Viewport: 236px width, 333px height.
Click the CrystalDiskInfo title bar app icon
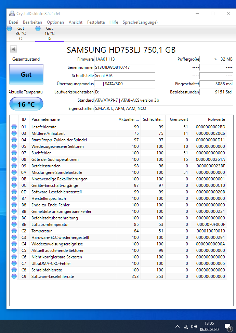[12, 14]
